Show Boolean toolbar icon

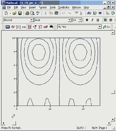35,27
